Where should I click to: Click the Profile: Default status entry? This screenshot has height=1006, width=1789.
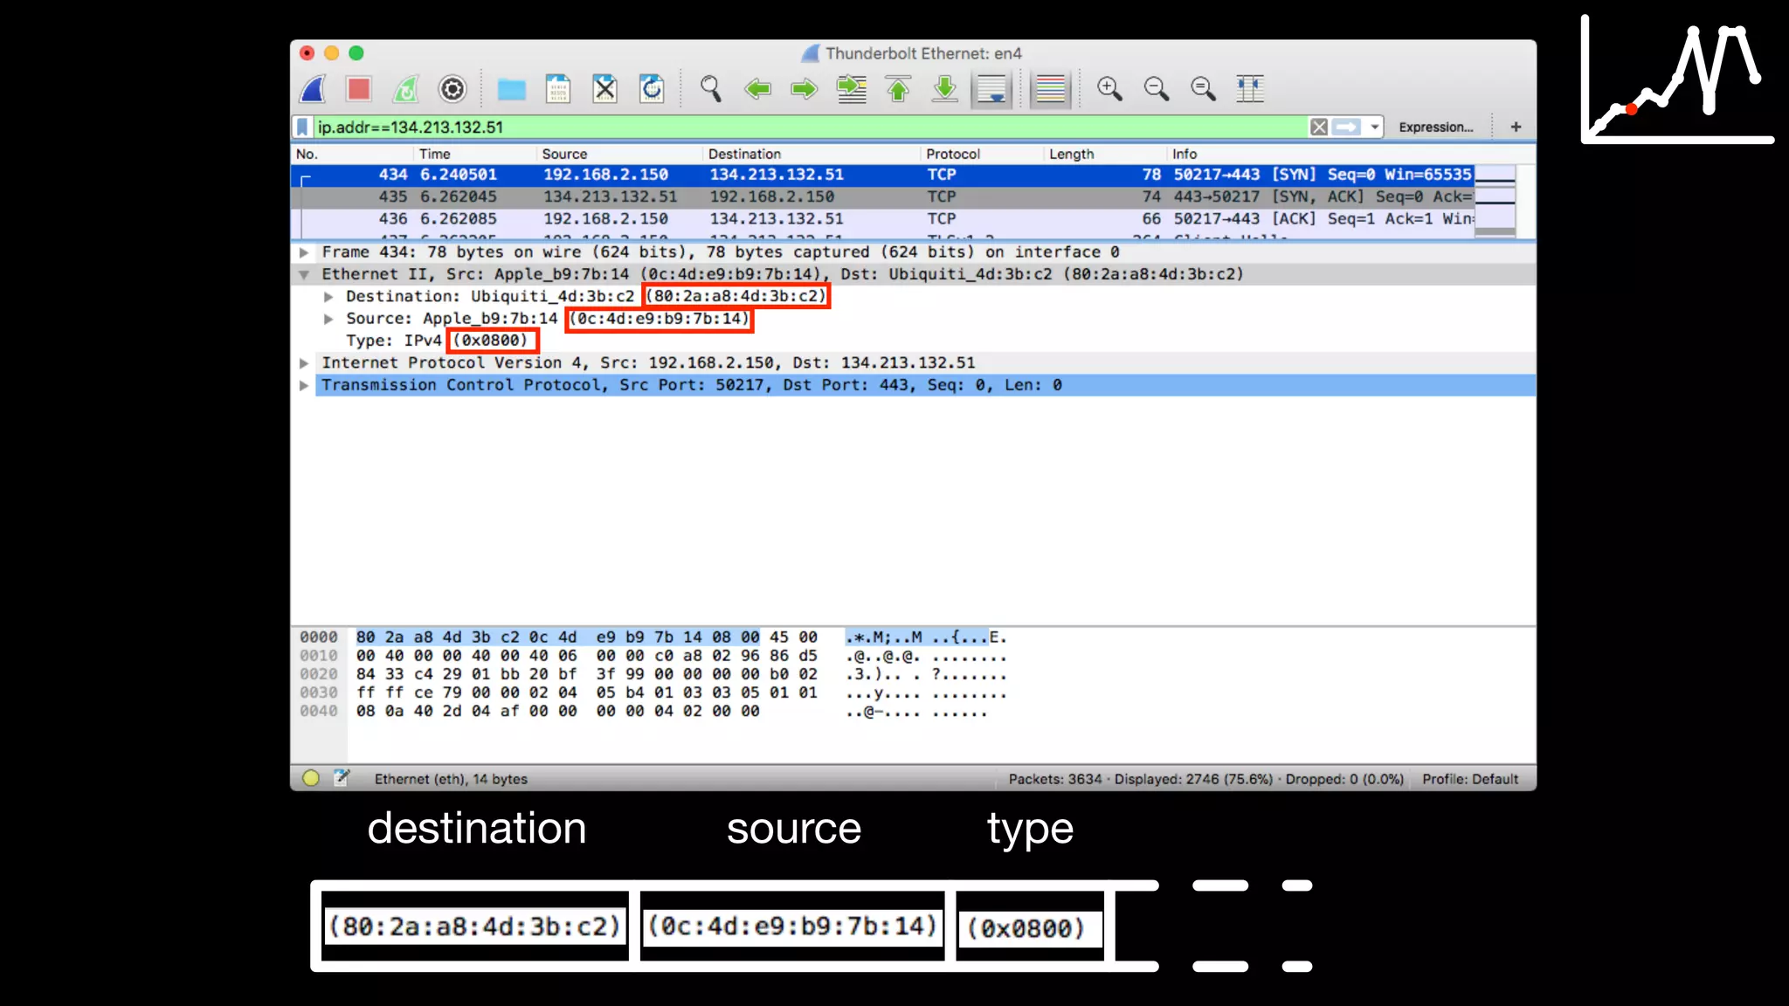pyautogui.click(x=1470, y=779)
